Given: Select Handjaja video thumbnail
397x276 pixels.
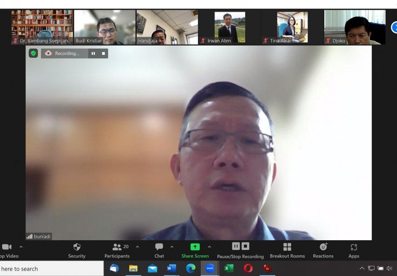Looking at the screenshot, I should coord(167,27).
